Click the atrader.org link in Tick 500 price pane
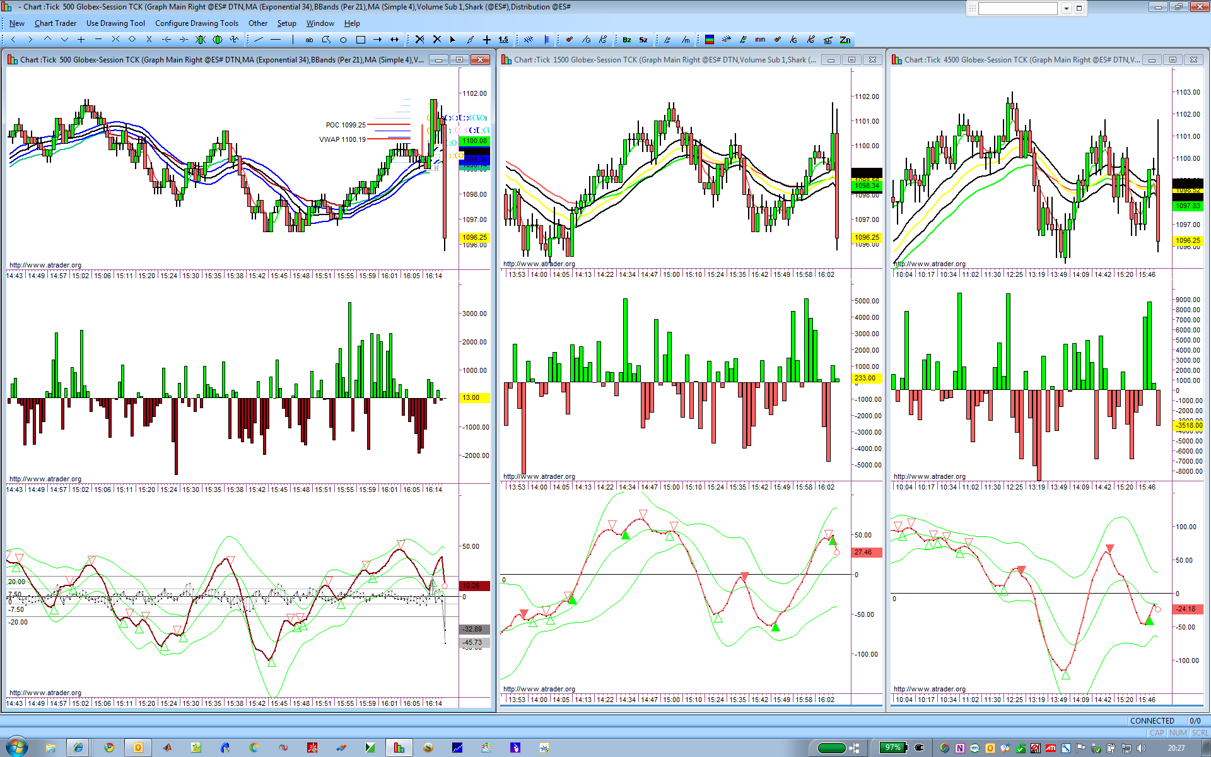 tap(45, 265)
